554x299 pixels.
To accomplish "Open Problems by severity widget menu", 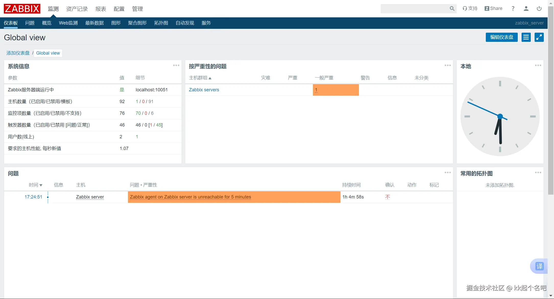I will pyautogui.click(x=447, y=66).
